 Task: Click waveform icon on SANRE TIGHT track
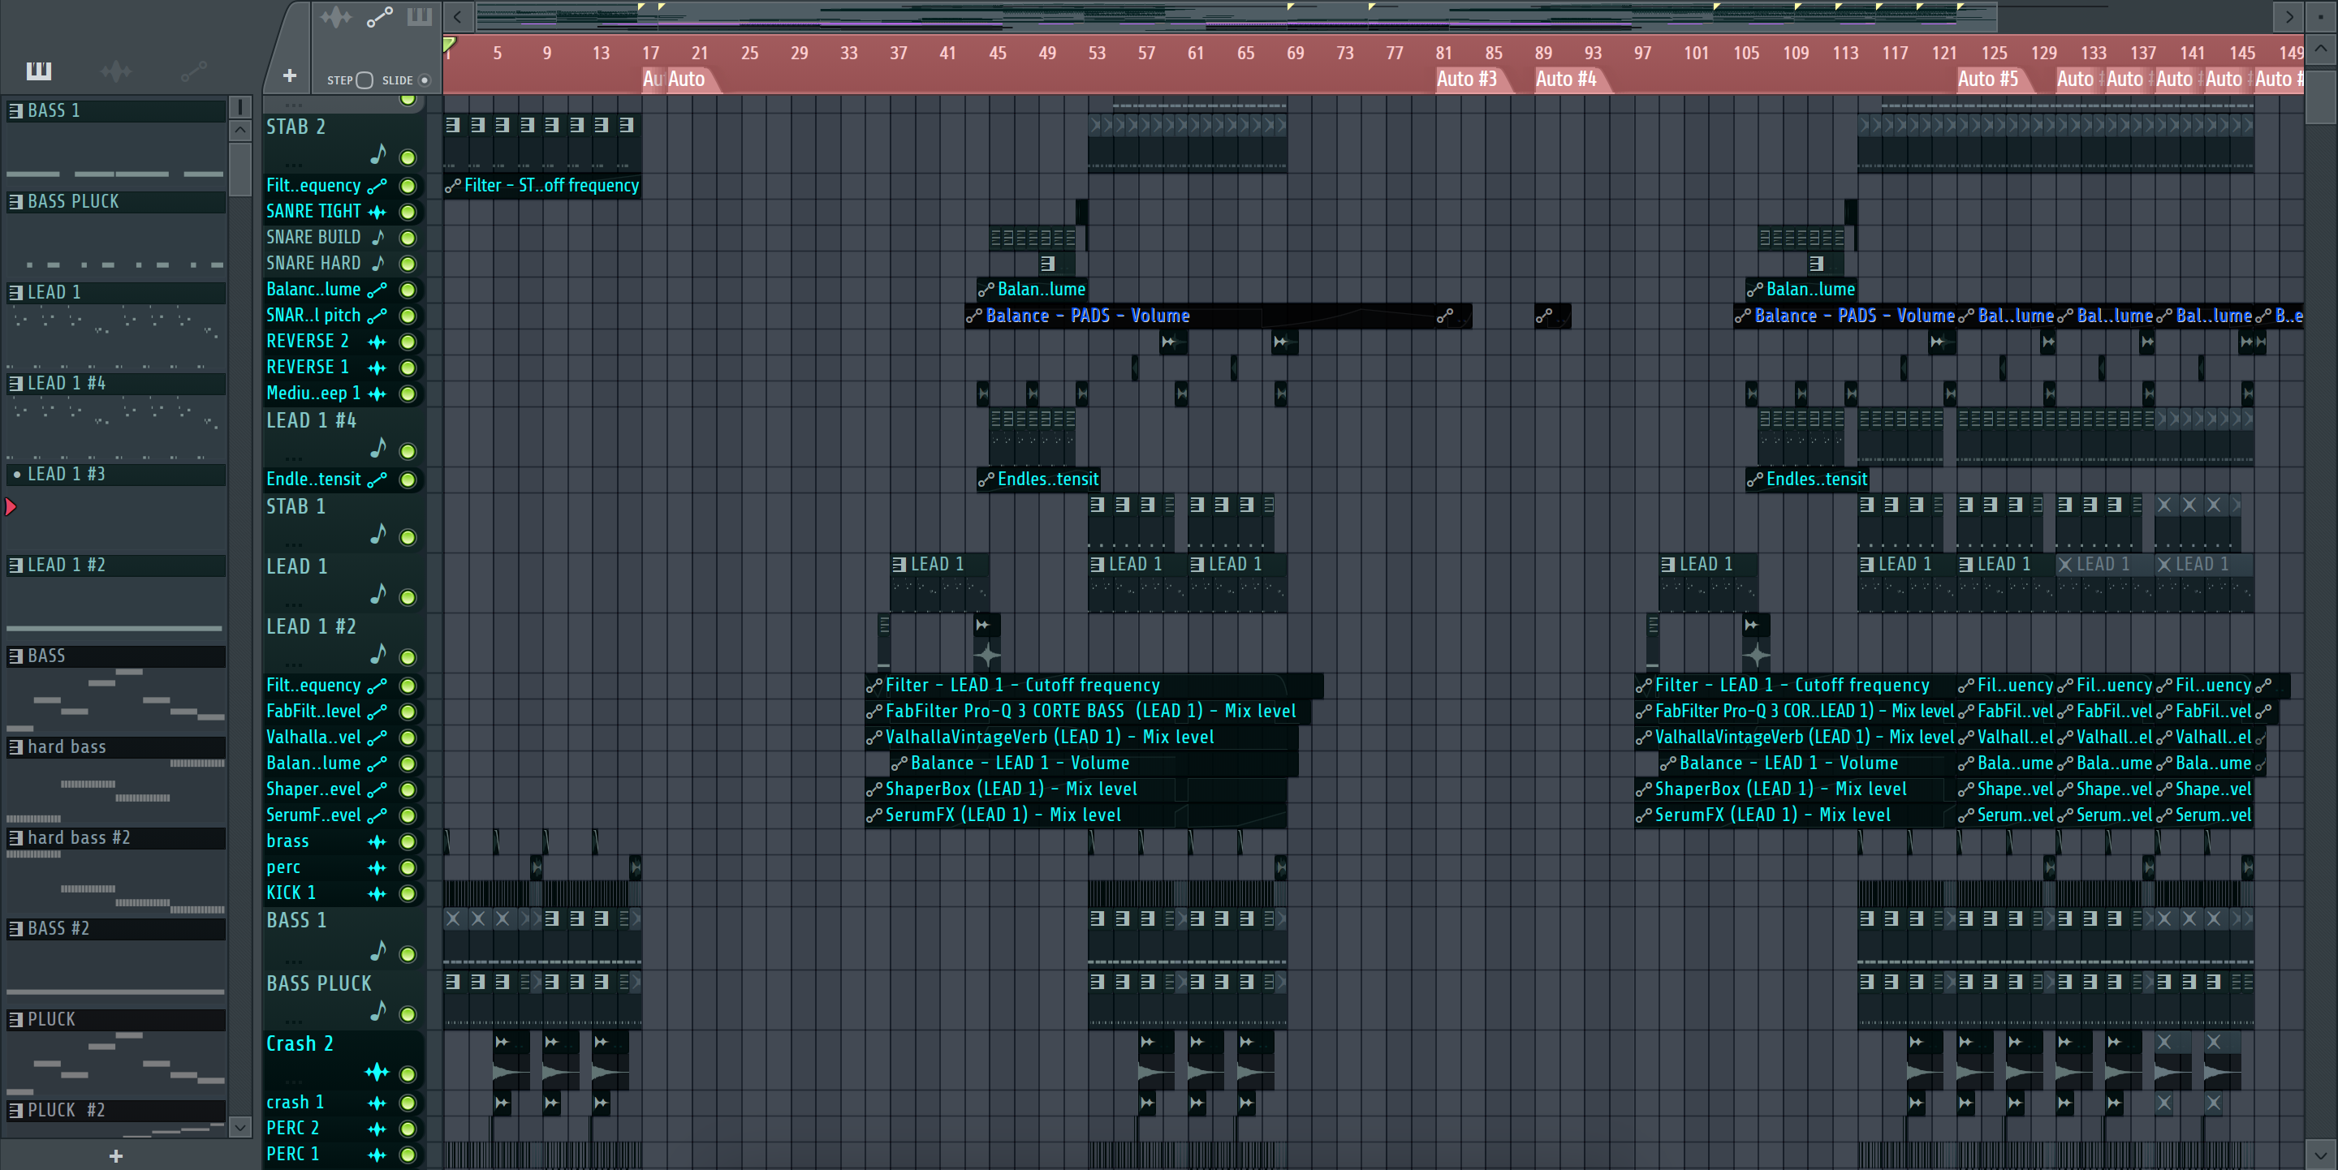tap(377, 213)
